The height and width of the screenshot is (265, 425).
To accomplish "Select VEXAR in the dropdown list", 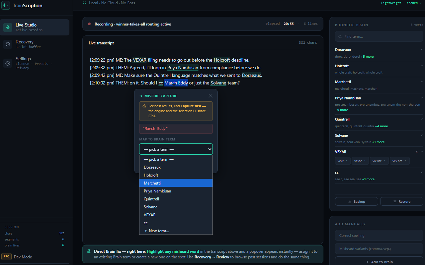I will tap(176, 215).
